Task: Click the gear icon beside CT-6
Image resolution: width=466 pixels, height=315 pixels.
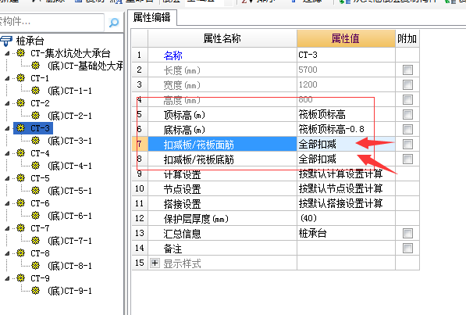Action: tap(20, 203)
